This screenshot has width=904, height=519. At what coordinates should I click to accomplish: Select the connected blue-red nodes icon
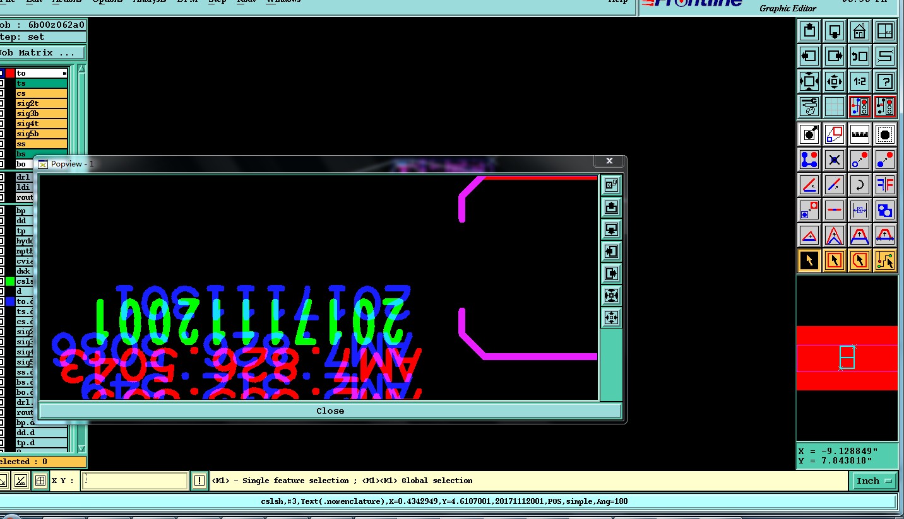pos(809,160)
